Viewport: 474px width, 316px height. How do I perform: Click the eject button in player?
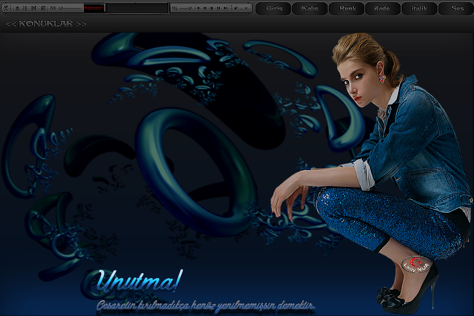(17, 8)
